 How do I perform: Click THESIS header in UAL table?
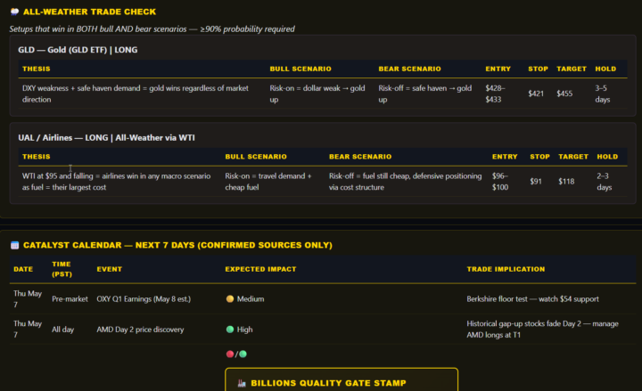(x=37, y=157)
